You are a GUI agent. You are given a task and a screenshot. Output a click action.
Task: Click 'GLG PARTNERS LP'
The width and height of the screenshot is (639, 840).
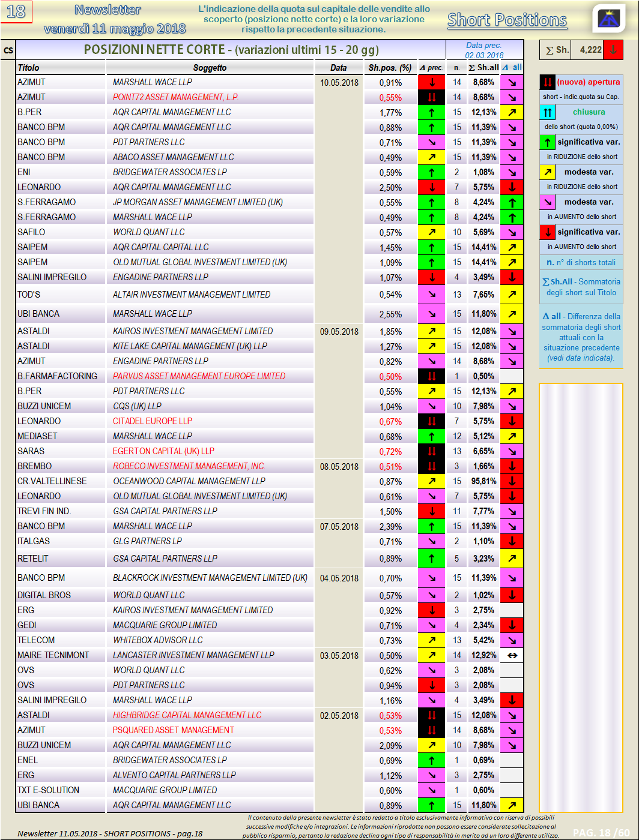pos(148,541)
